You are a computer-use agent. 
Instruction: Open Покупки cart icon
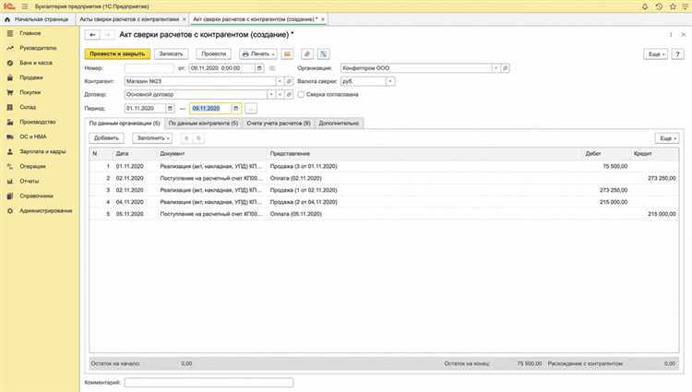pos(10,92)
